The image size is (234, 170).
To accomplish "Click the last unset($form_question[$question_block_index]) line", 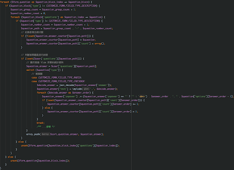I will click(x=40, y=161).
